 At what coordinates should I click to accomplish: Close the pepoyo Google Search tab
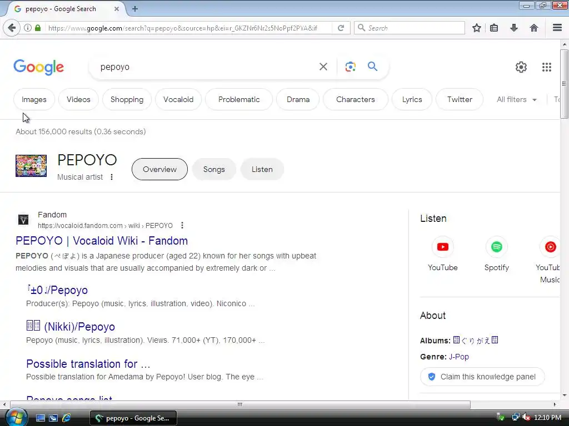(x=117, y=9)
